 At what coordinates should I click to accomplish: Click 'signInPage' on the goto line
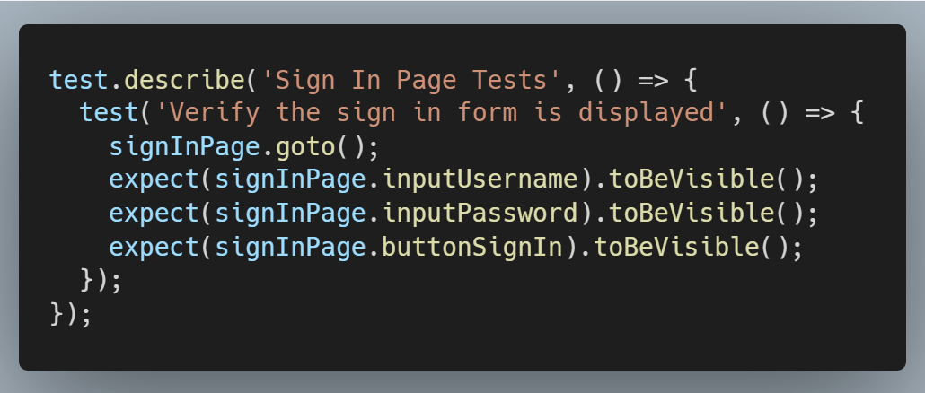click(184, 146)
